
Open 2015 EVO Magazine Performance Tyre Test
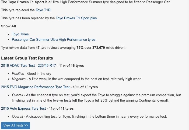(x=35, y=87)
